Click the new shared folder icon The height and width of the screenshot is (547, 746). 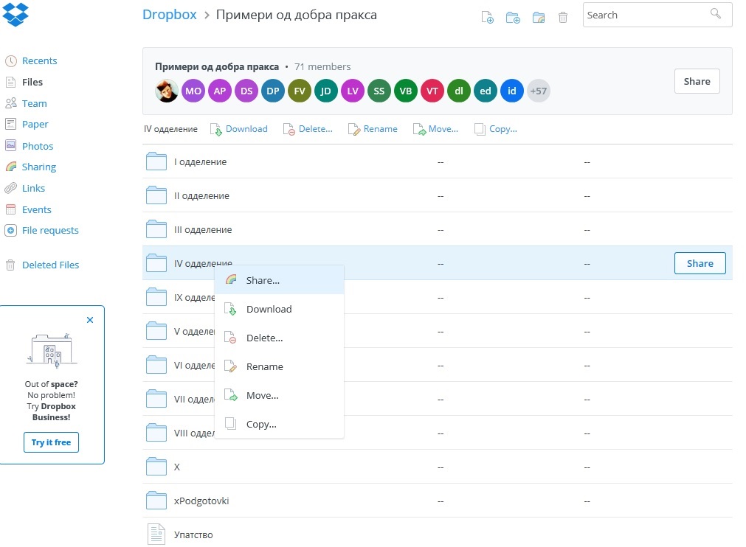(539, 18)
